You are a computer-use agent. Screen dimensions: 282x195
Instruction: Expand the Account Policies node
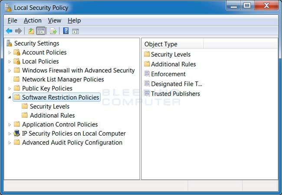click(10, 52)
